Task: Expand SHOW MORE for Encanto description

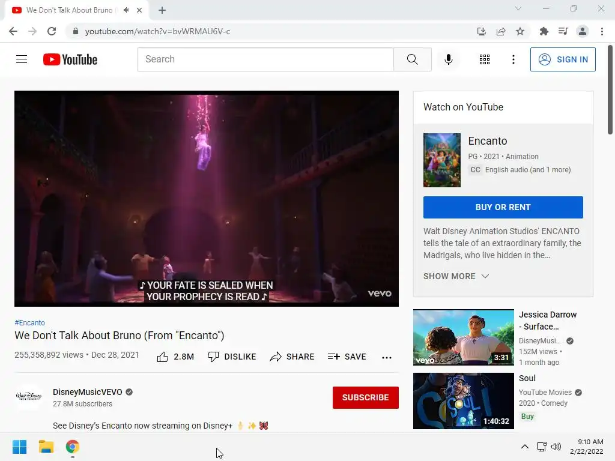Action: point(456,276)
